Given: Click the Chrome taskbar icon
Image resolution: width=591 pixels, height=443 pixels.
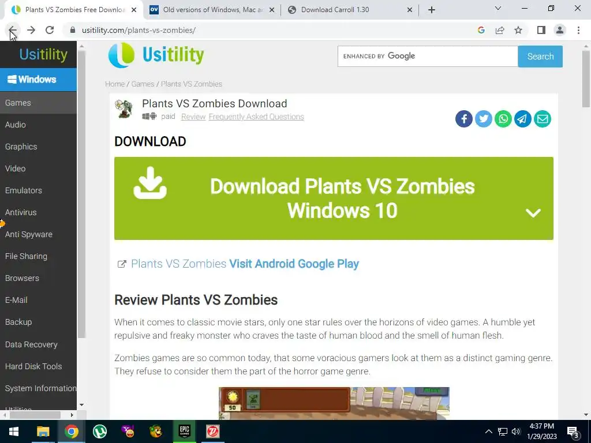Looking at the screenshot, I should pos(71,431).
